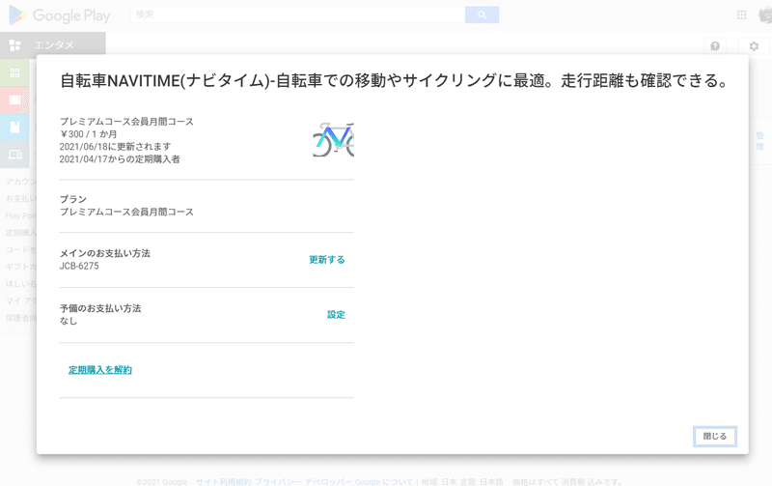Click the red Movies sidebar icon
772x486 pixels.
point(14,100)
